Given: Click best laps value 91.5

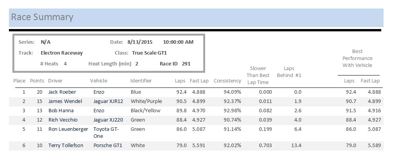Looking at the screenshot, I should 351,111.
